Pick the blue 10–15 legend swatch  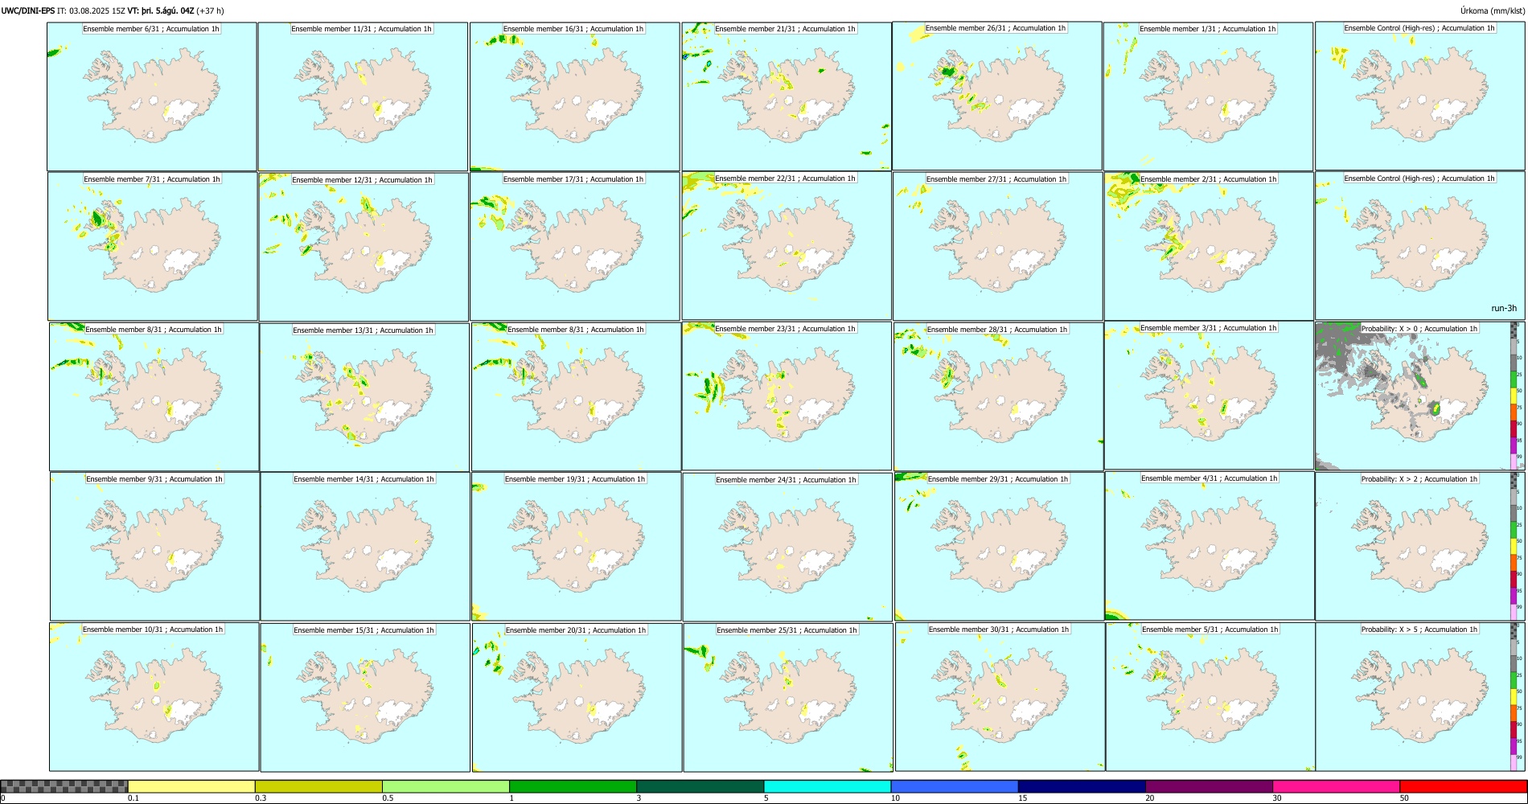point(955,786)
